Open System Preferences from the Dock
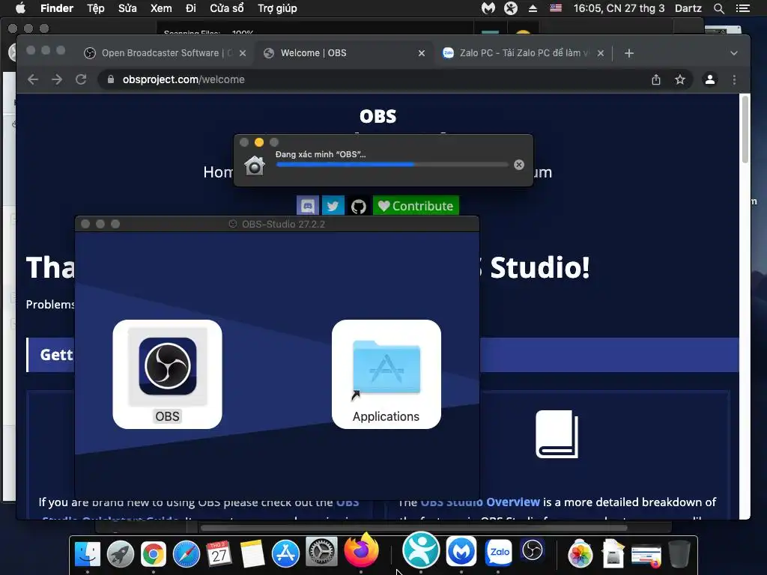The height and width of the screenshot is (575, 767). 321,552
